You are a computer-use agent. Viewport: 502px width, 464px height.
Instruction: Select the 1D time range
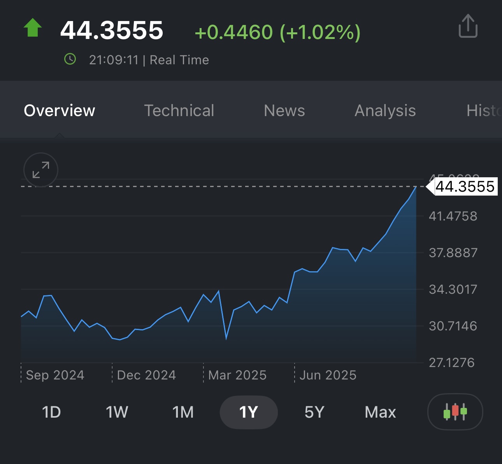point(51,412)
